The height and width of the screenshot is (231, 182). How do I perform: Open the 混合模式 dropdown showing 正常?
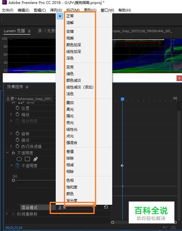(75, 207)
